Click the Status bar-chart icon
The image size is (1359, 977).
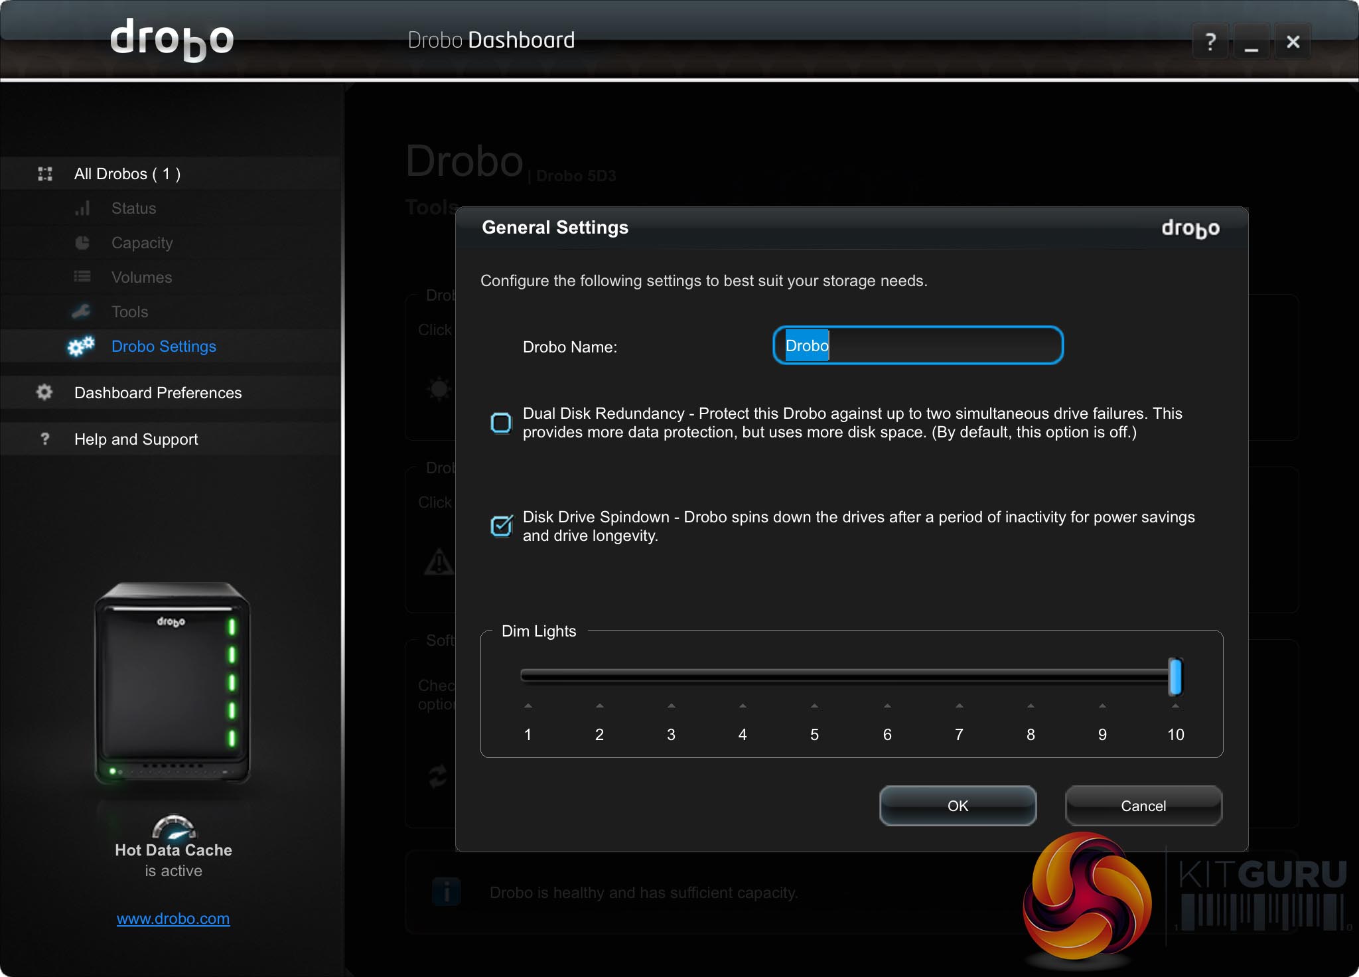[x=82, y=208]
